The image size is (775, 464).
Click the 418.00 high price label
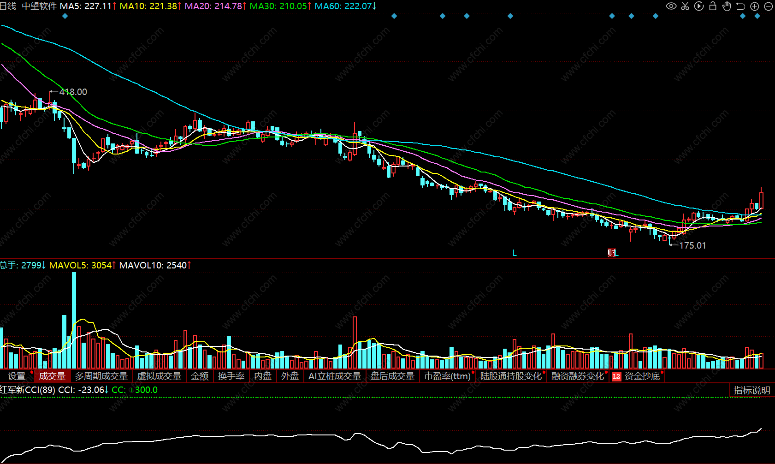[73, 92]
